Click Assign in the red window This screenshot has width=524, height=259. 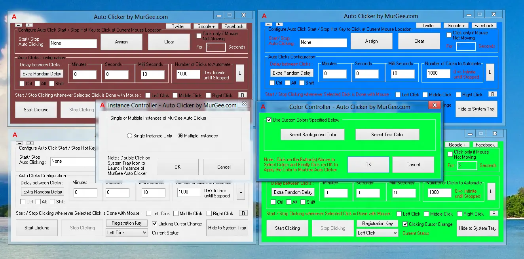click(122, 42)
